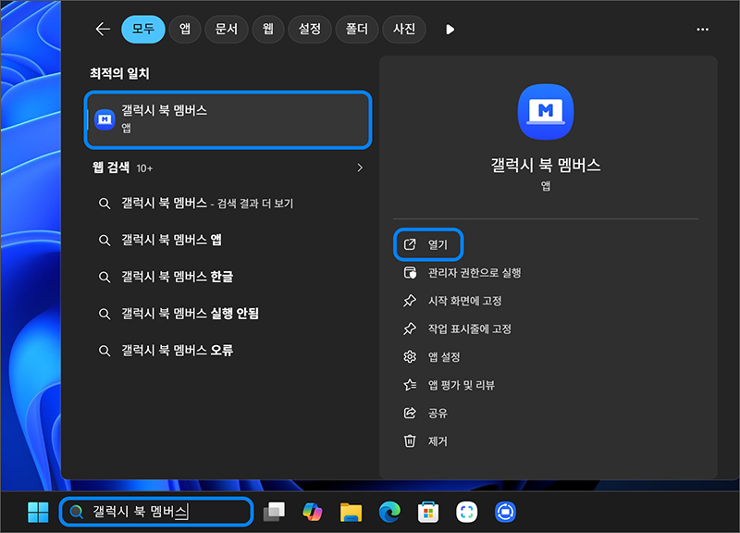The image size is (740, 533).
Task: Show more filter tabs with the play arrow
Action: pyautogui.click(x=450, y=30)
